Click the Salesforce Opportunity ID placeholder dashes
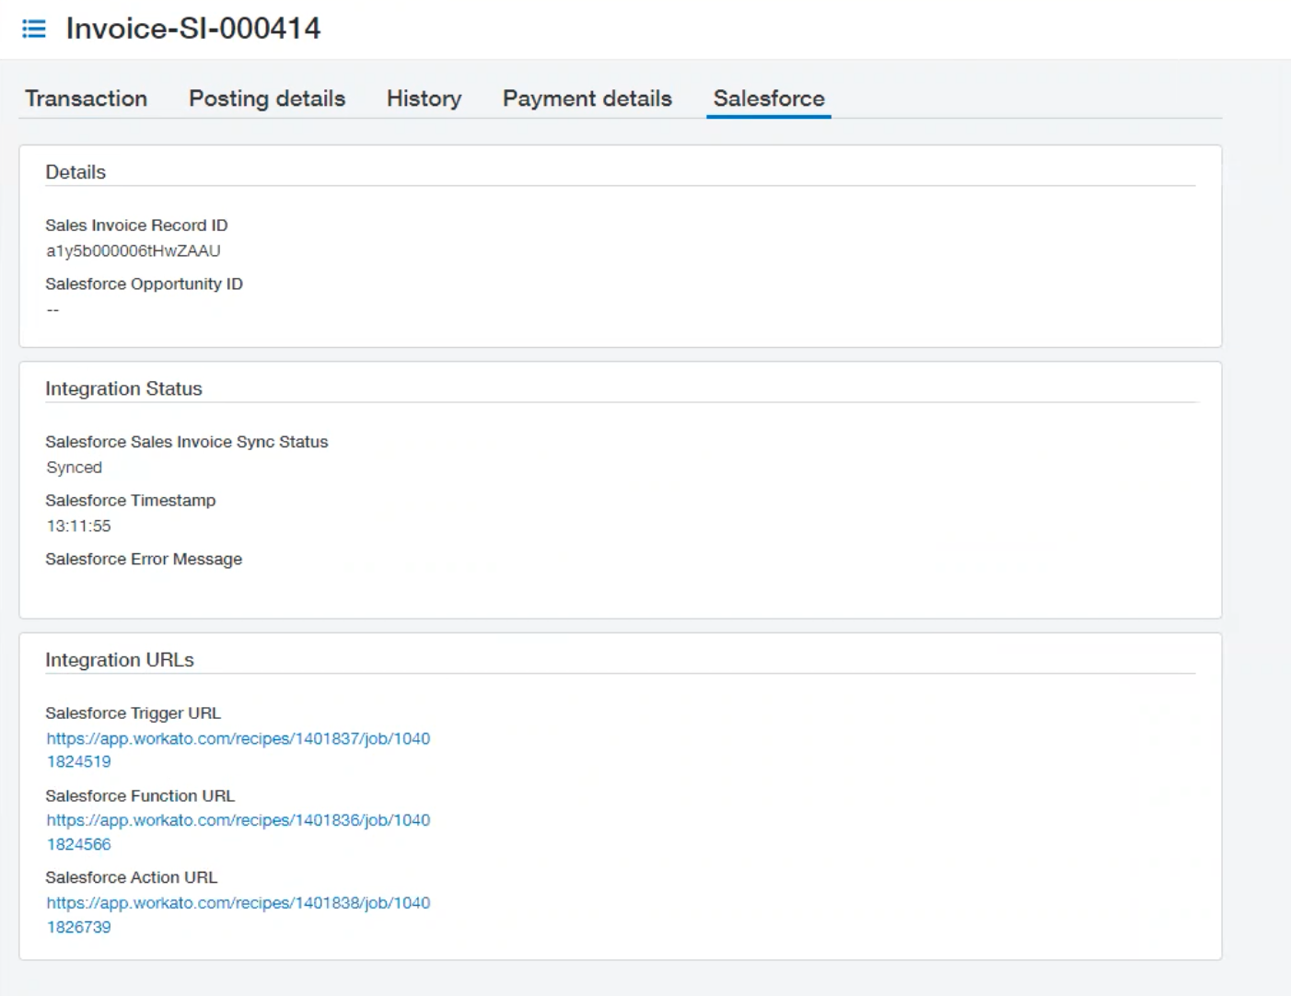The image size is (1291, 996). coord(52,309)
